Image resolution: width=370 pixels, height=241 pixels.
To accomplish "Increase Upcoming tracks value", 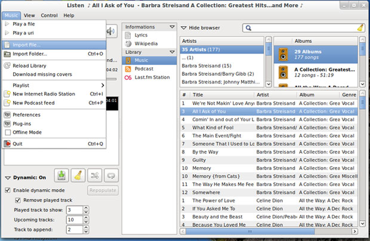I will pos(86,218).
